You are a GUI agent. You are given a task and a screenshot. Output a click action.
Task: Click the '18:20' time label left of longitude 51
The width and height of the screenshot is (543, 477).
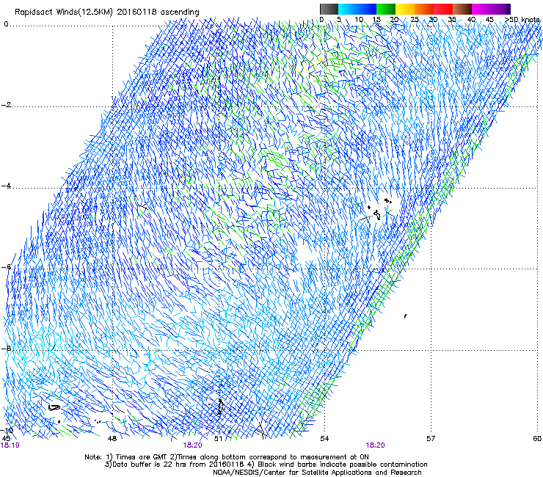click(192, 445)
